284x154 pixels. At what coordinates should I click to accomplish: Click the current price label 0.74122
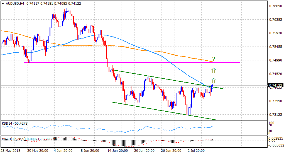pyautogui.click(x=275, y=86)
